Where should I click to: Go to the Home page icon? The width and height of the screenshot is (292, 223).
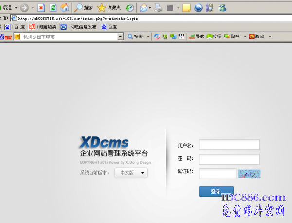pos(64,8)
